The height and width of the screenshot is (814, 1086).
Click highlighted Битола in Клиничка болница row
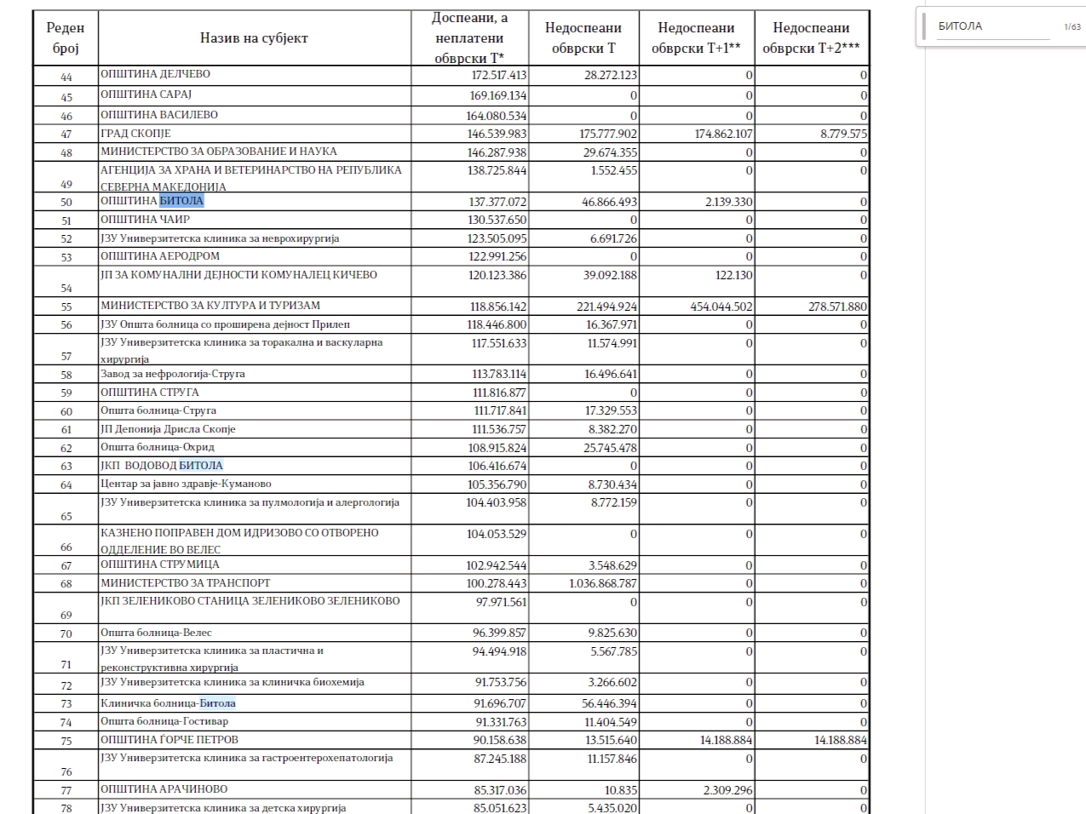217,703
